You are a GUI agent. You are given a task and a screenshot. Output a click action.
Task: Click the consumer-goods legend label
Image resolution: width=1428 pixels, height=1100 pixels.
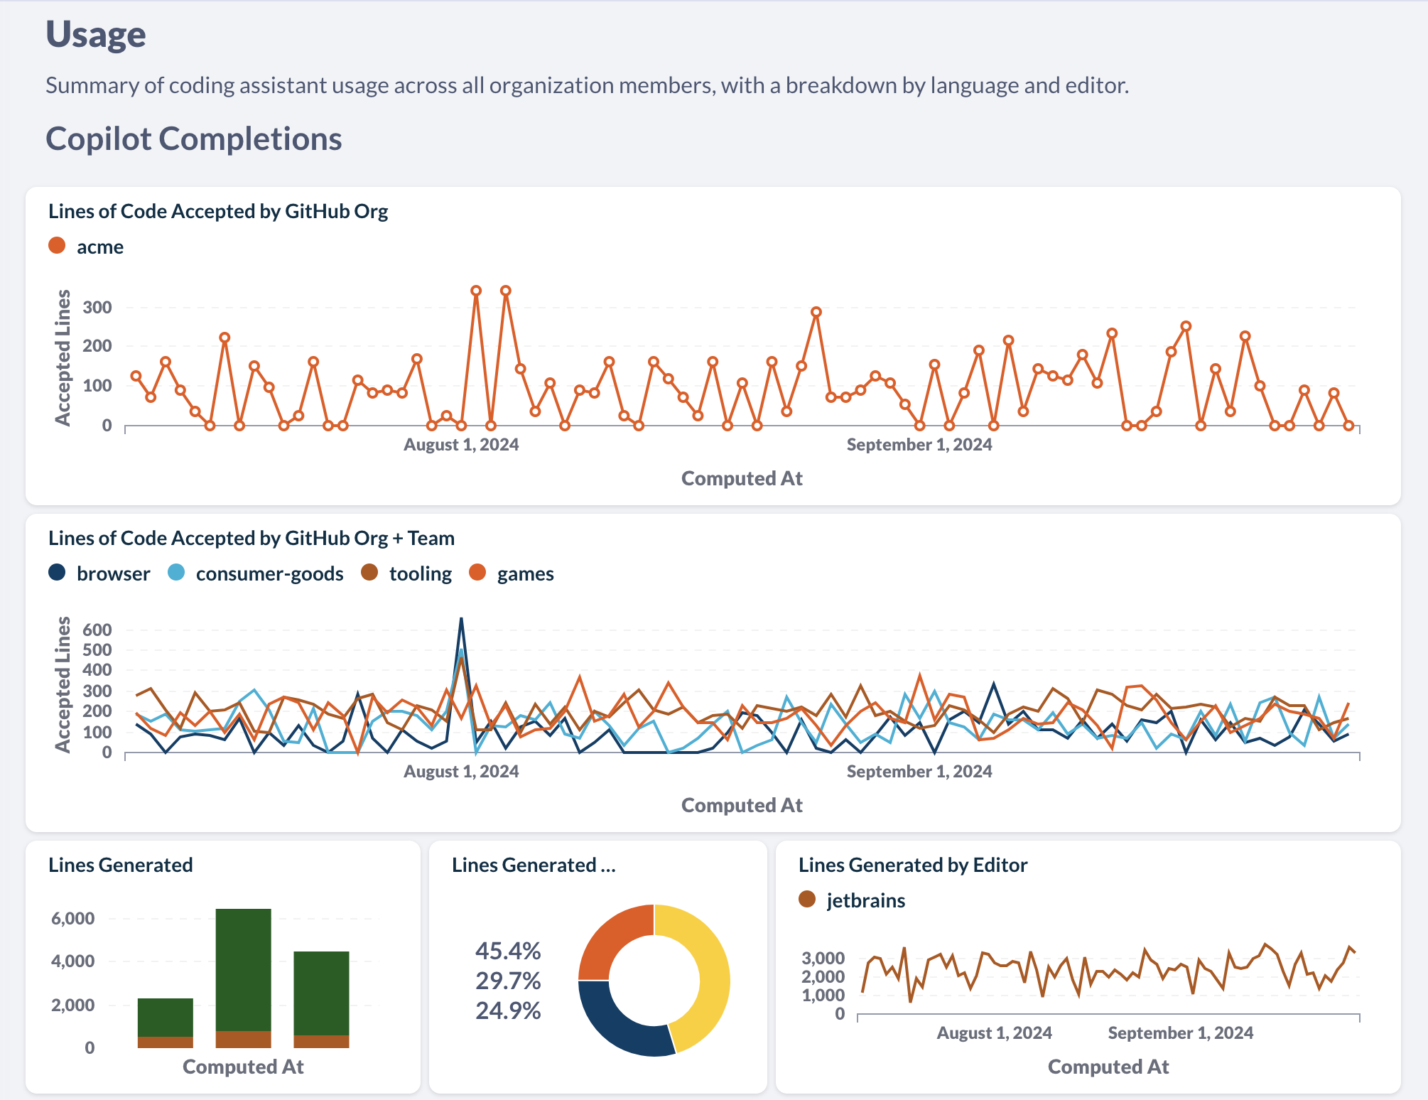270,574
